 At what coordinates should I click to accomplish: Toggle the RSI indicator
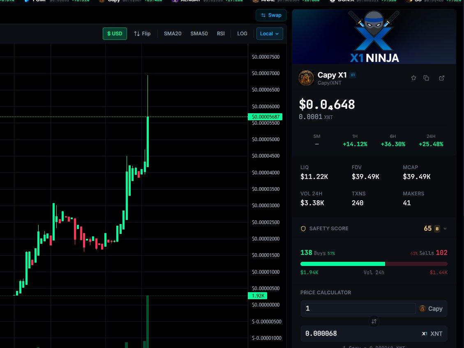(220, 34)
